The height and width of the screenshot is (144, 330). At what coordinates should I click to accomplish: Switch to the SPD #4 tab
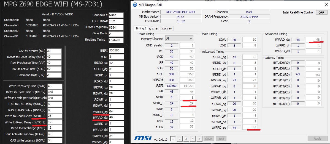point(167,29)
